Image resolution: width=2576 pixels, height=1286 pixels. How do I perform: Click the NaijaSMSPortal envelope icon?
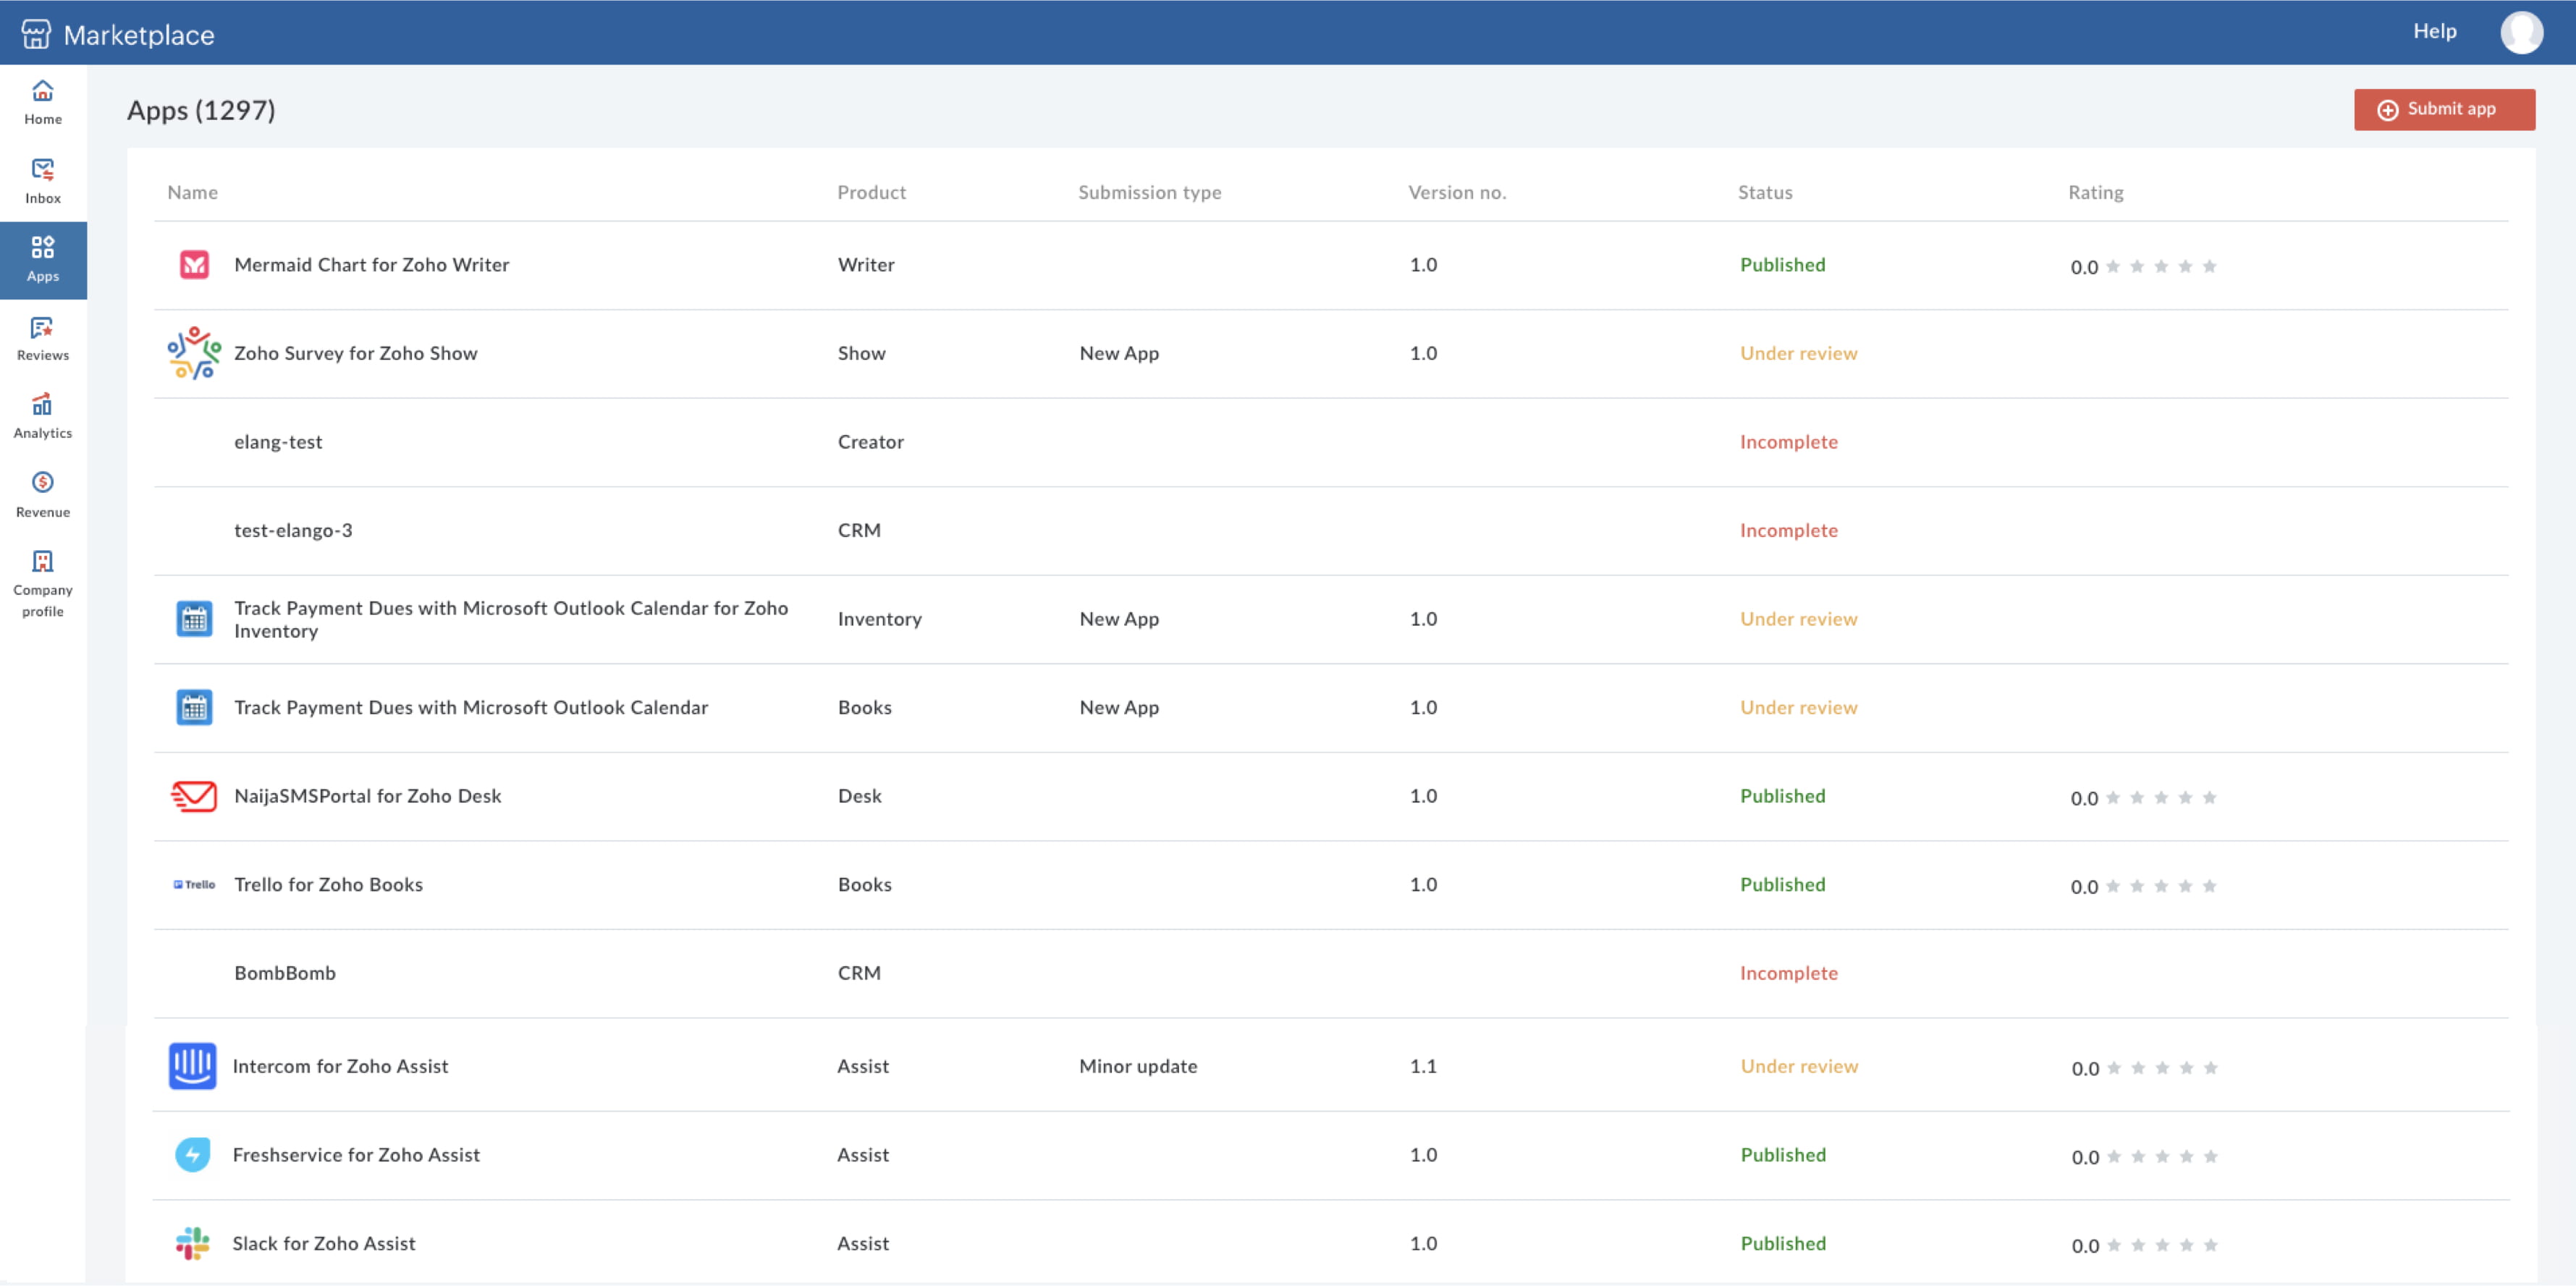tap(194, 796)
